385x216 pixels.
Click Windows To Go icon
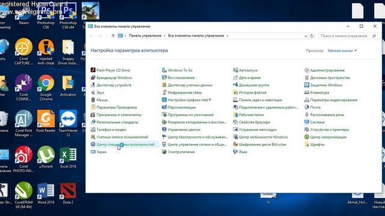164,70
